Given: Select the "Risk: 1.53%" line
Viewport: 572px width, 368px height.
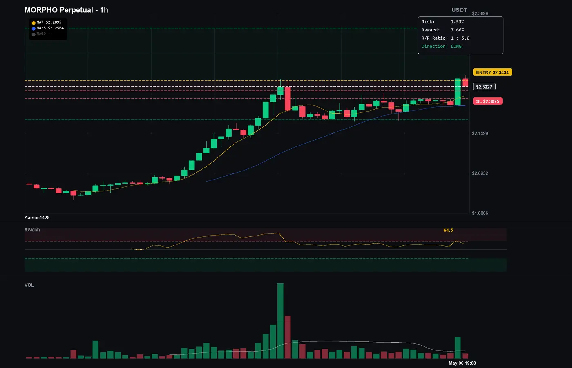Looking at the screenshot, I should pyautogui.click(x=443, y=22).
